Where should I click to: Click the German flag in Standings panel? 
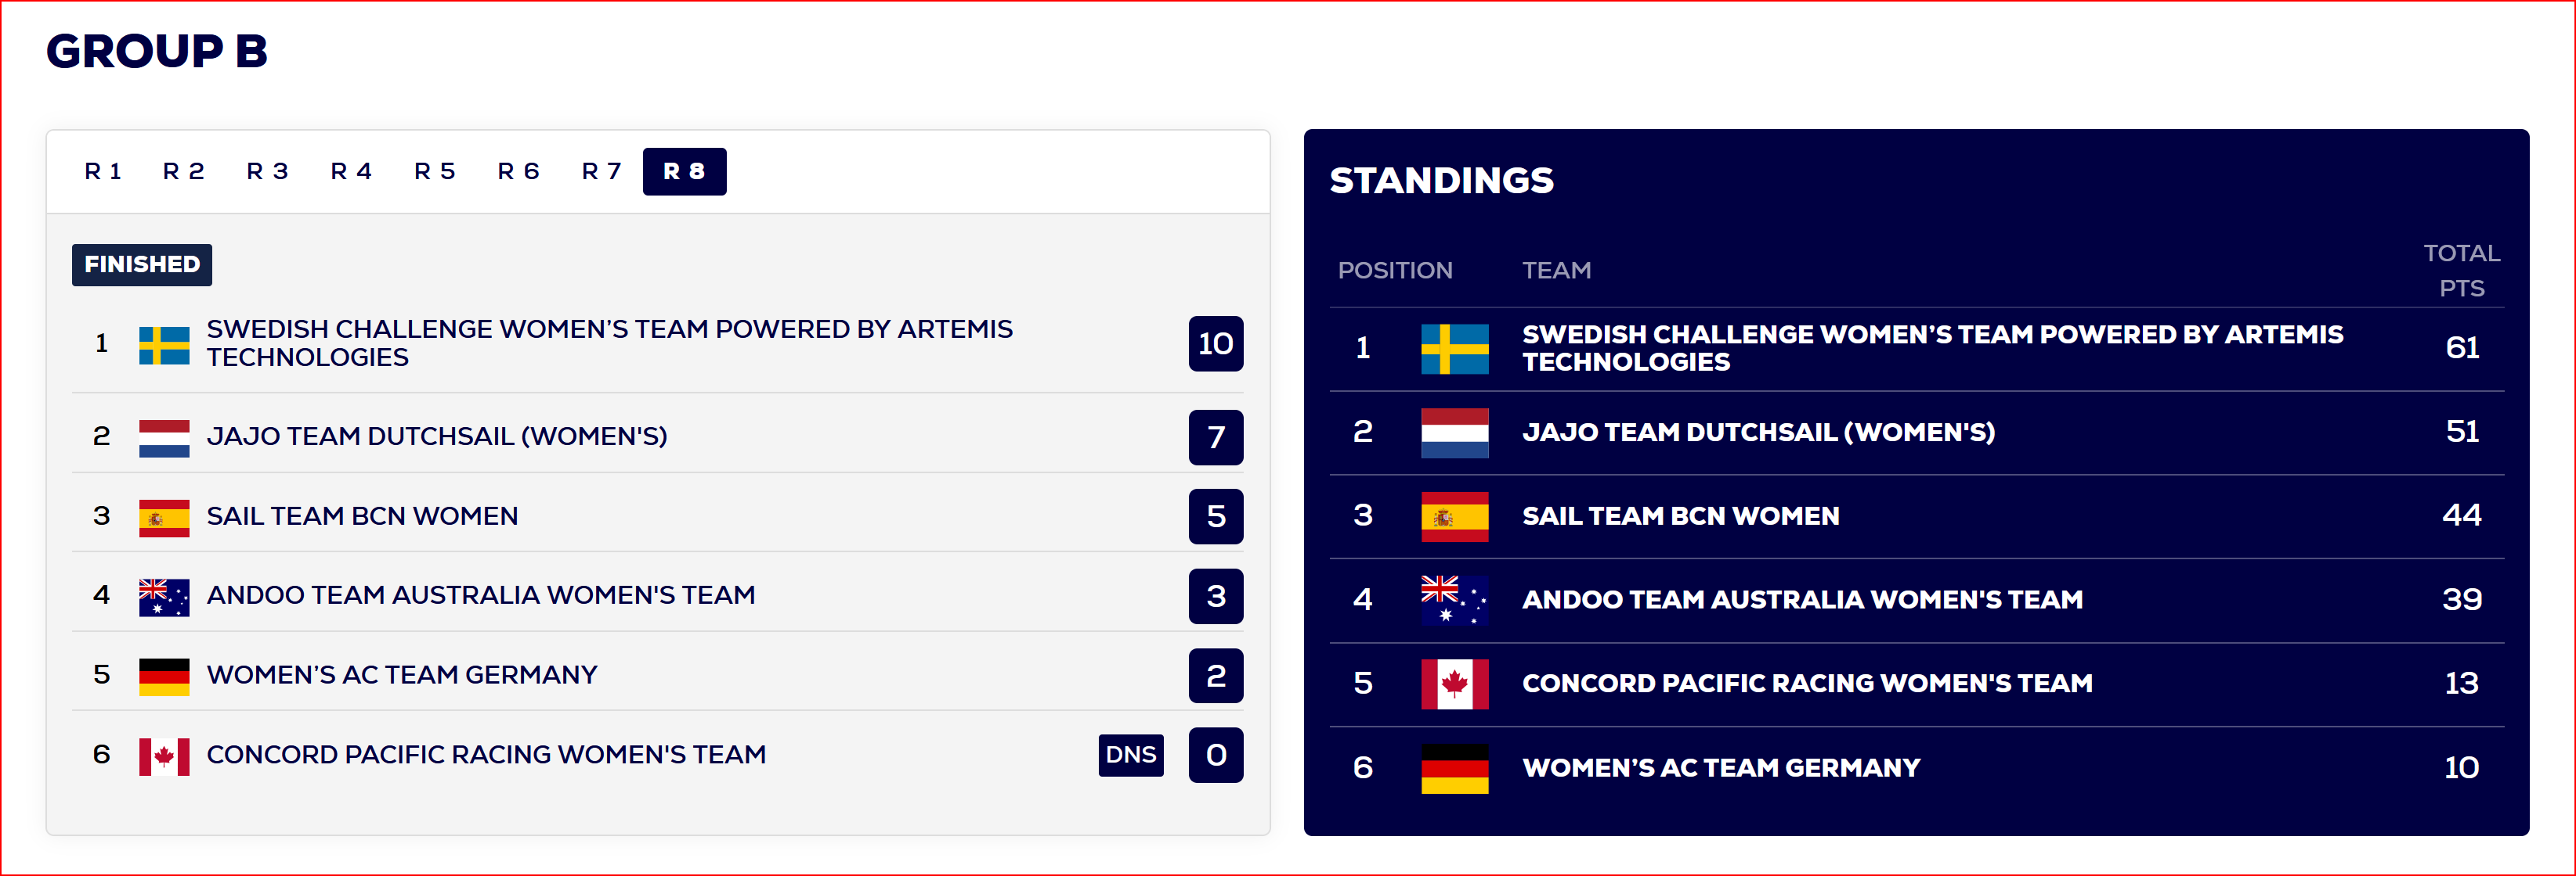coord(1454,768)
